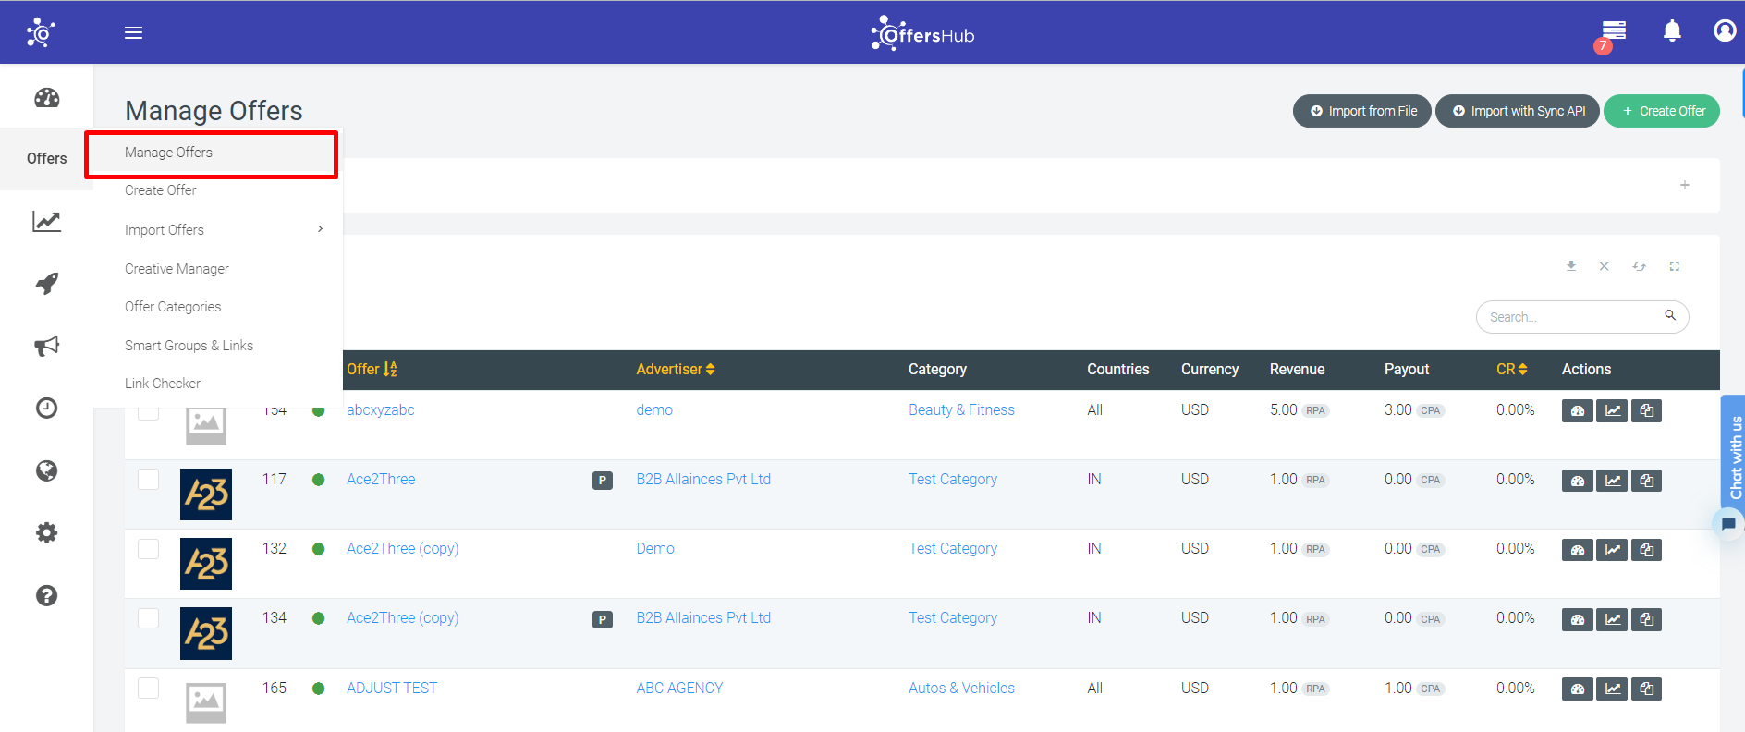Open the server tasks icon with badge 7
This screenshot has width=1745, height=732.
pyautogui.click(x=1613, y=33)
